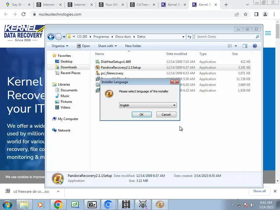Click the Chrome address bar URL
Image resolution: width=280 pixels, height=210 pixels.
60,14
